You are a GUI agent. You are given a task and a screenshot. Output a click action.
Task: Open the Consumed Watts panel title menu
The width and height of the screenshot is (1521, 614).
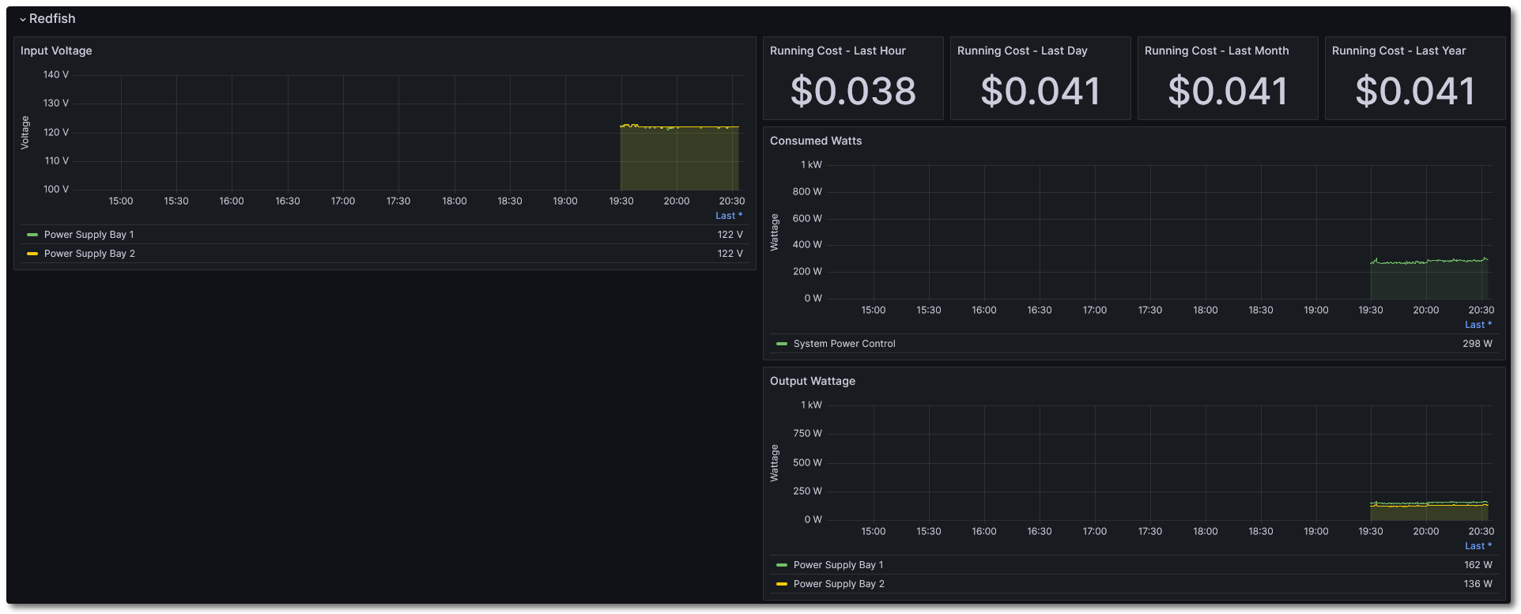pos(815,141)
